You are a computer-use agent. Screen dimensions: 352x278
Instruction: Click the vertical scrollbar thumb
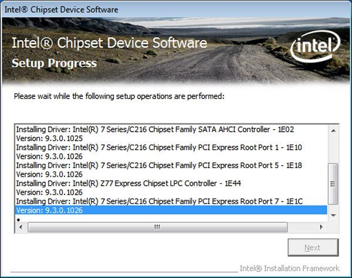point(333,182)
